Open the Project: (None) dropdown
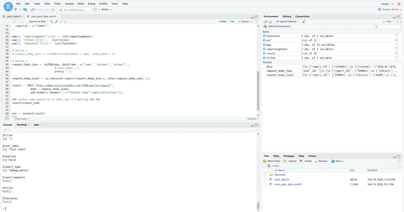Viewport: 404px width, 212px height. pyautogui.click(x=390, y=10)
